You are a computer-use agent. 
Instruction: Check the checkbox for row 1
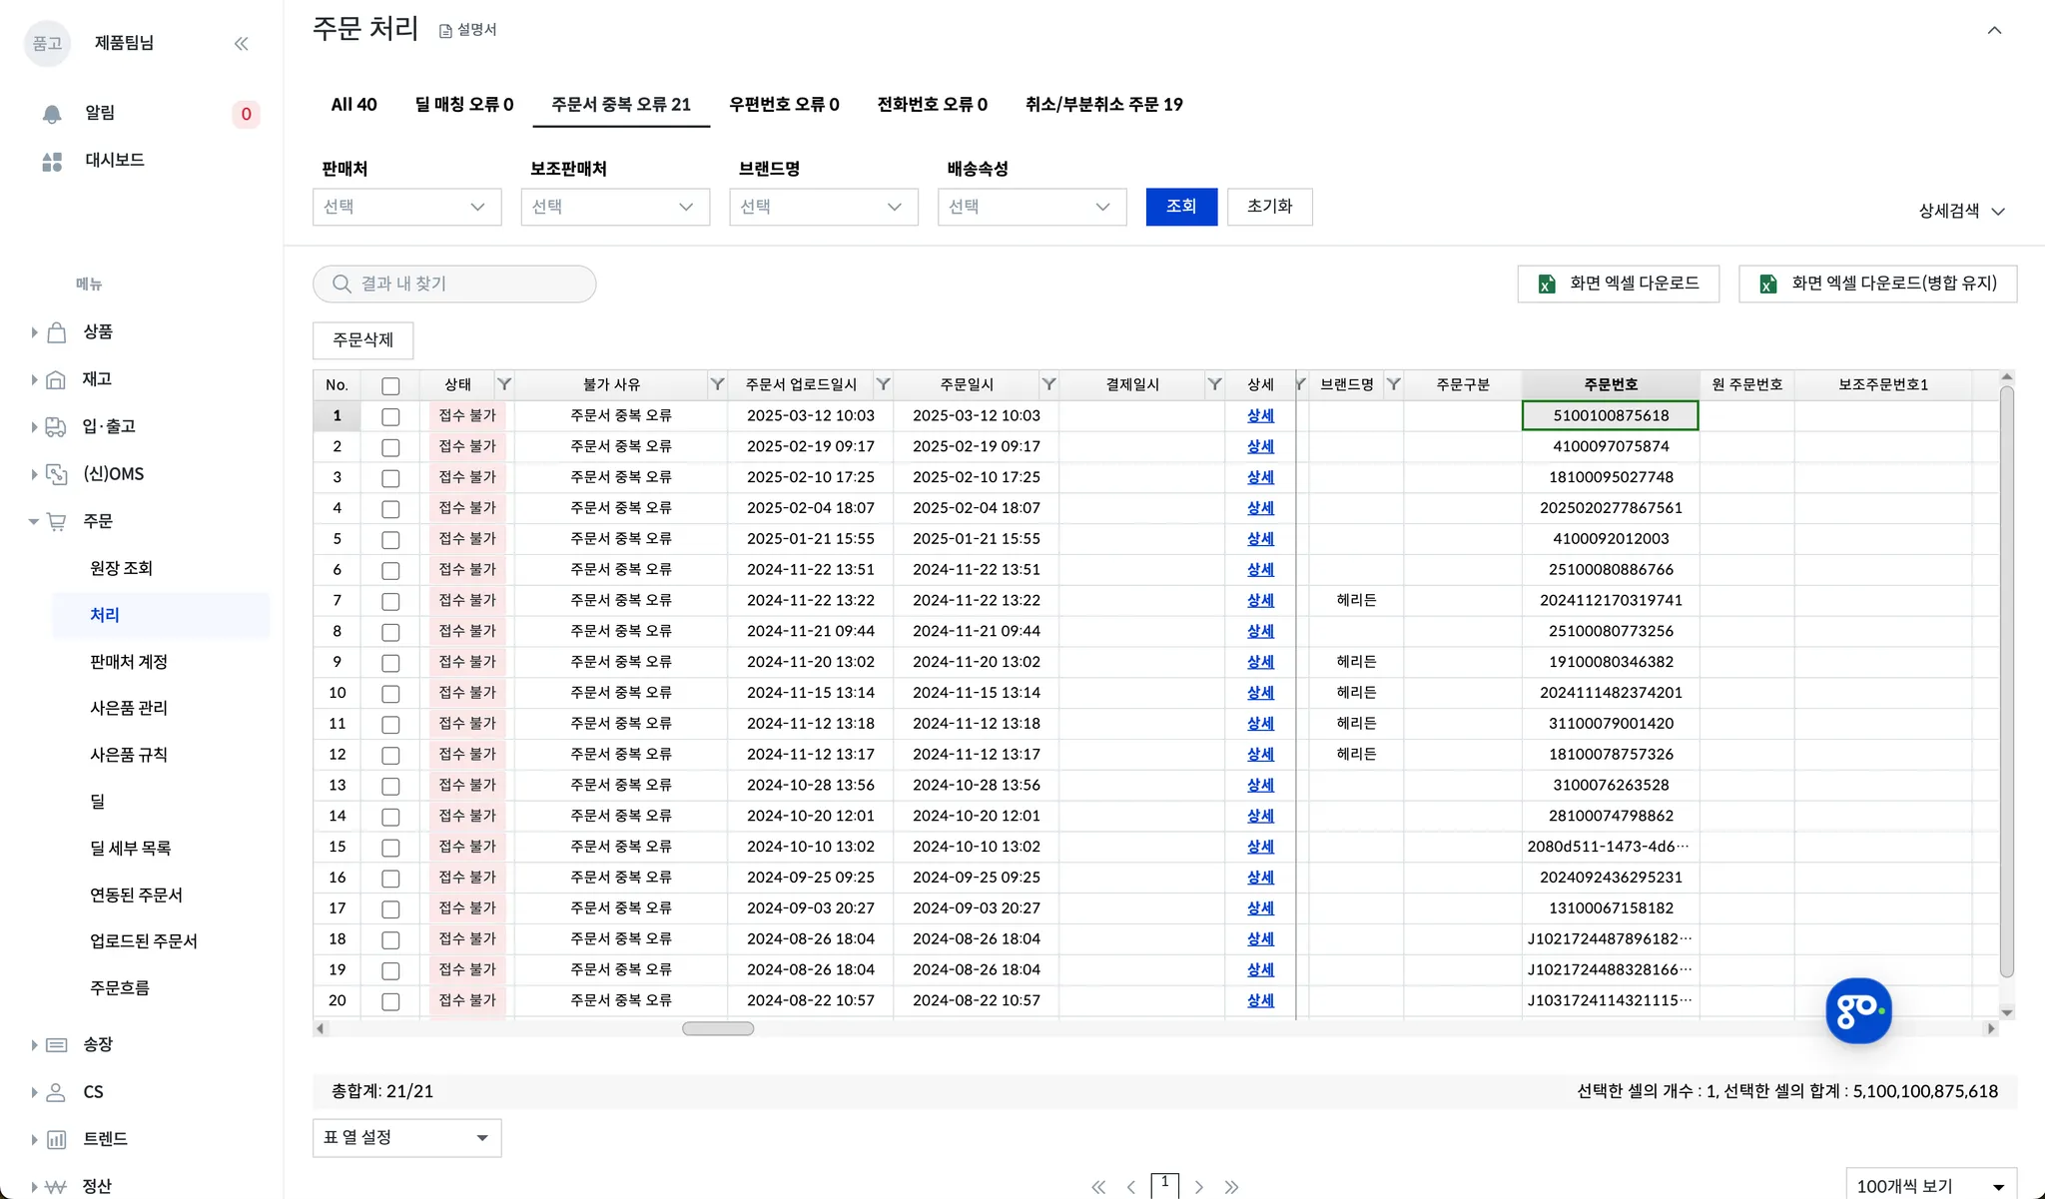click(x=390, y=416)
